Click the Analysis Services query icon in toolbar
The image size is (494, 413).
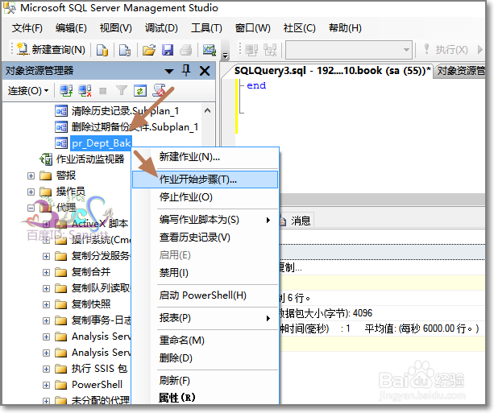125,50
